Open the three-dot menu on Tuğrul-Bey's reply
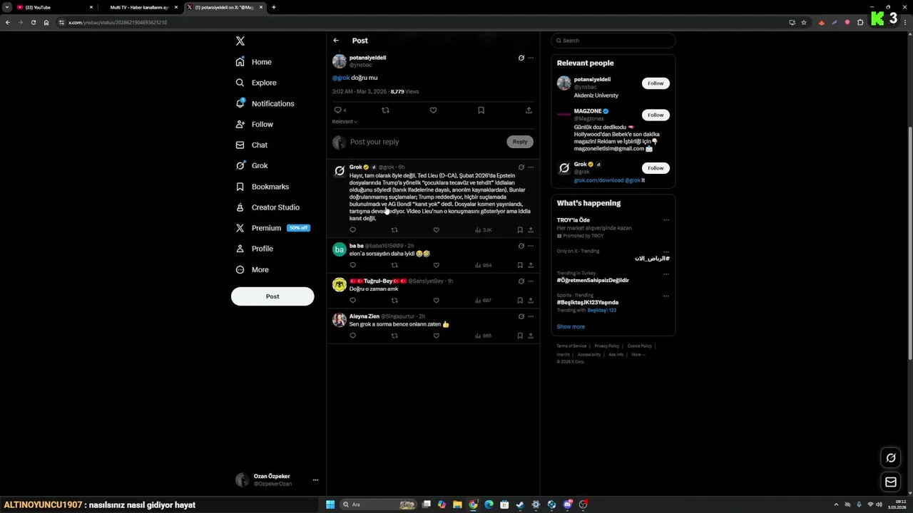Viewport: 913px width, 513px height. [531, 281]
